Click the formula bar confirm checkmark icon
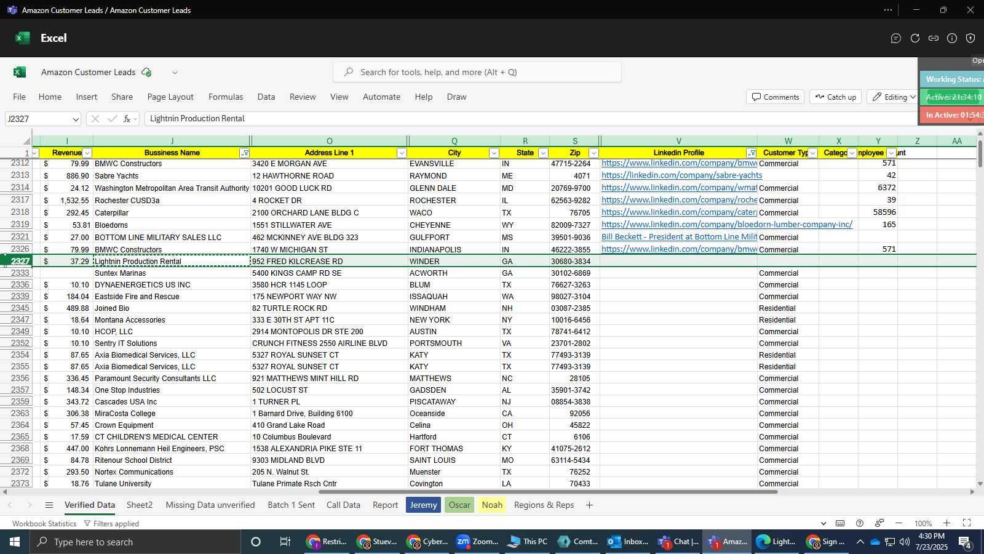Screen dimensions: 984x554 click(112, 119)
